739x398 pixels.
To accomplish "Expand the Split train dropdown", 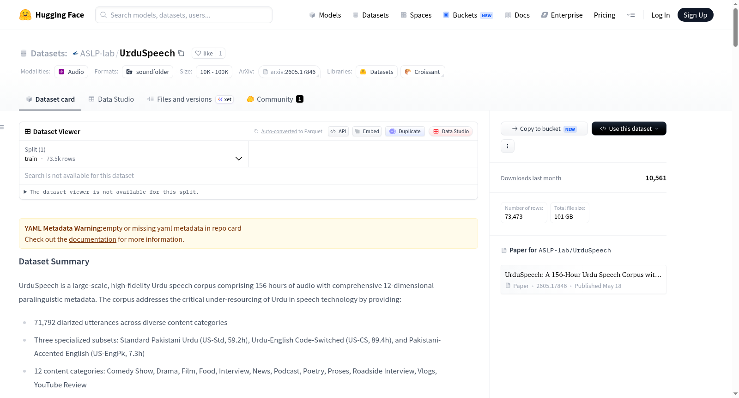I will coord(133,154).
